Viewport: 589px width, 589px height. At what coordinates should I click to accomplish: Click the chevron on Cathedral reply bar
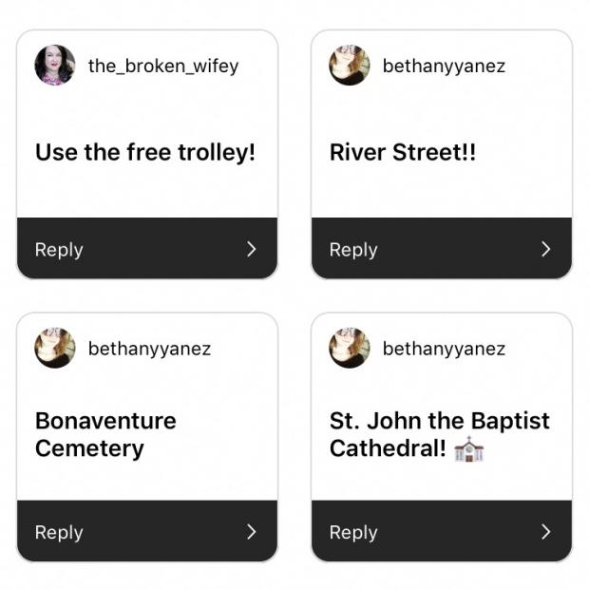tap(546, 532)
